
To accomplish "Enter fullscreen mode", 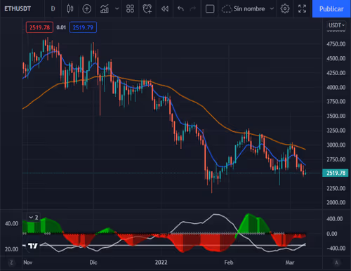I will click(x=302, y=9).
